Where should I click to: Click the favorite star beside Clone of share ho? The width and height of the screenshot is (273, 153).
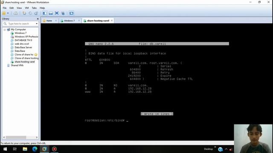pyautogui.click(x=36, y=54)
